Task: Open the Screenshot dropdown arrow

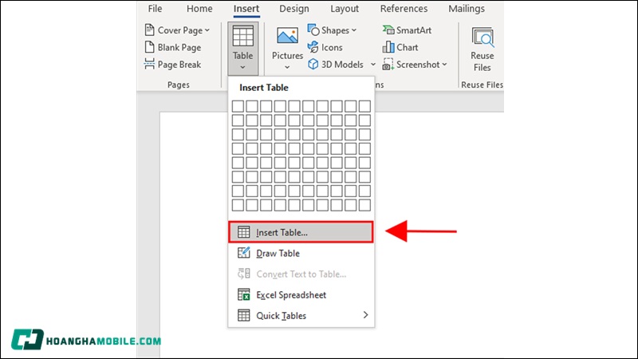Action: pyautogui.click(x=444, y=65)
